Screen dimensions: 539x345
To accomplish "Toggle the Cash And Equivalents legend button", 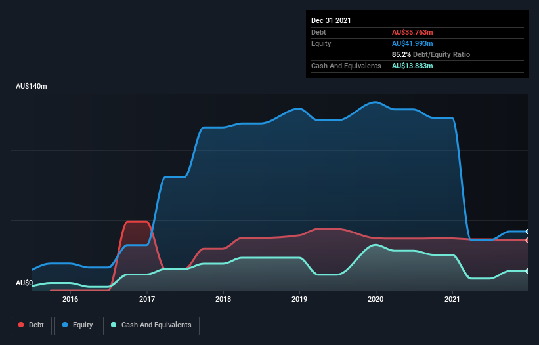I will [151, 325].
